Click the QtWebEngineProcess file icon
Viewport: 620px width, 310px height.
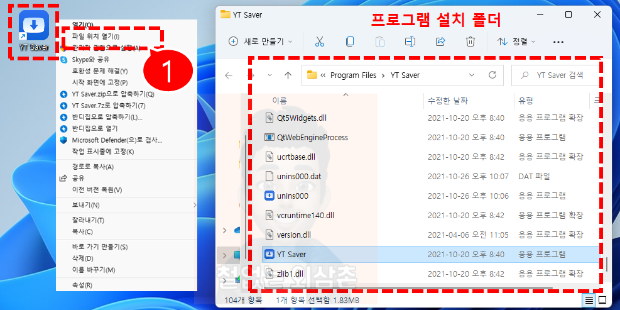point(269,137)
